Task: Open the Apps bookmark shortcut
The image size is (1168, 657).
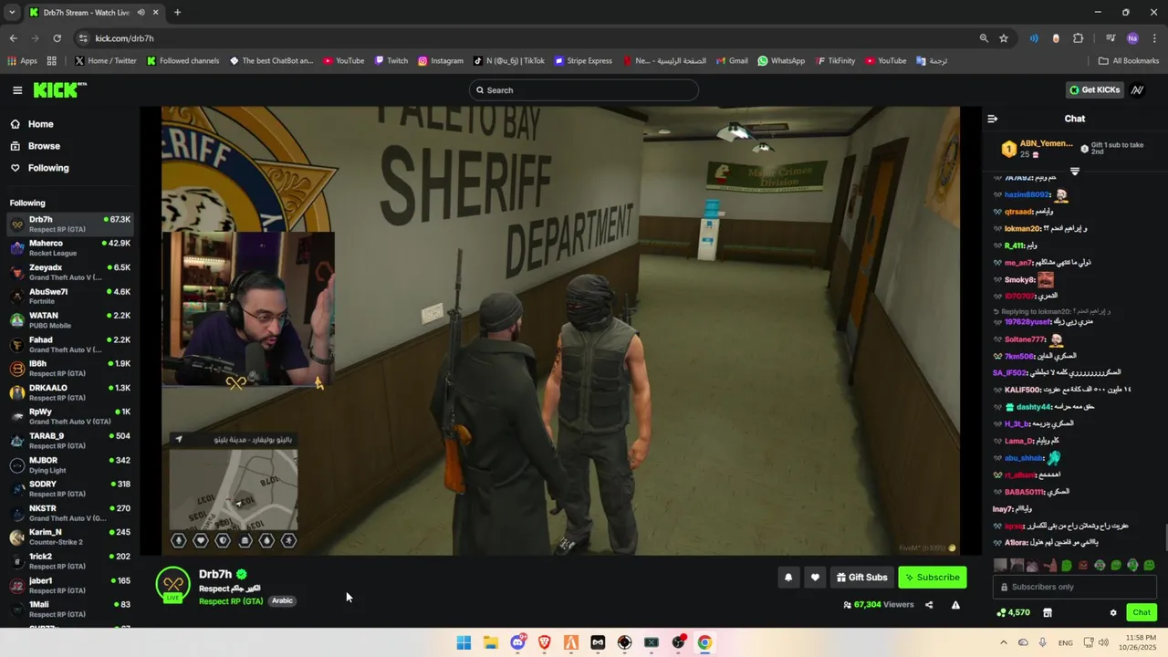Action: click(x=22, y=61)
